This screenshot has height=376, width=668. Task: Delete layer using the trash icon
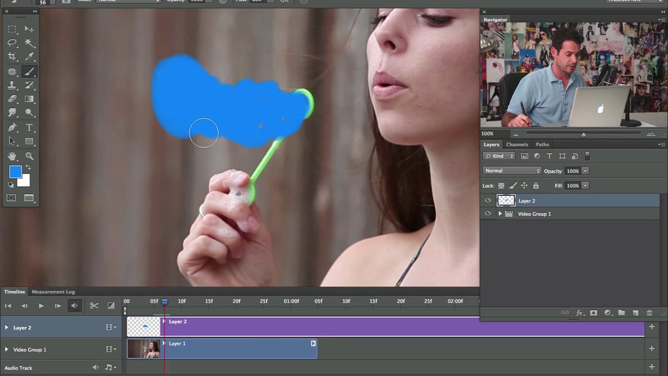pyautogui.click(x=649, y=313)
